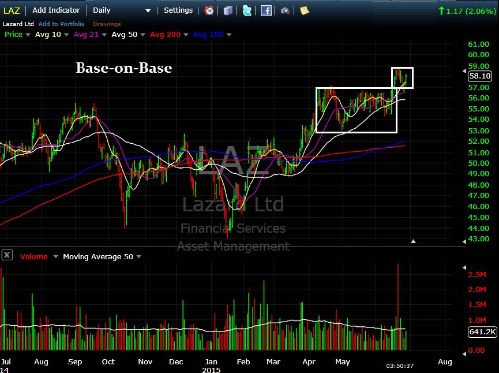The width and height of the screenshot is (499, 373).
Task: Click the Apr date axis label
Action: [x=309, y=362]
